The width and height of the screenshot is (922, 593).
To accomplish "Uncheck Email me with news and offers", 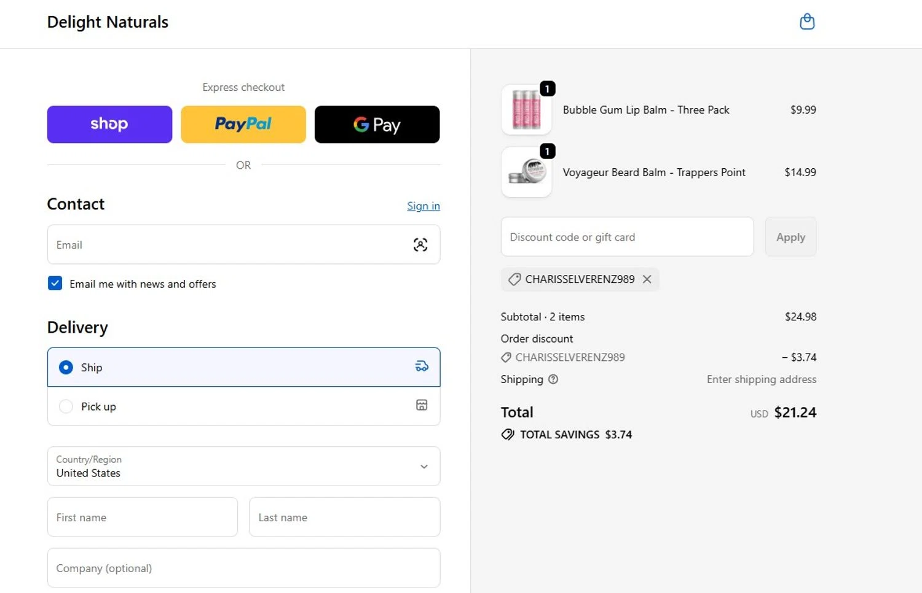I will (x=55, y=284).
